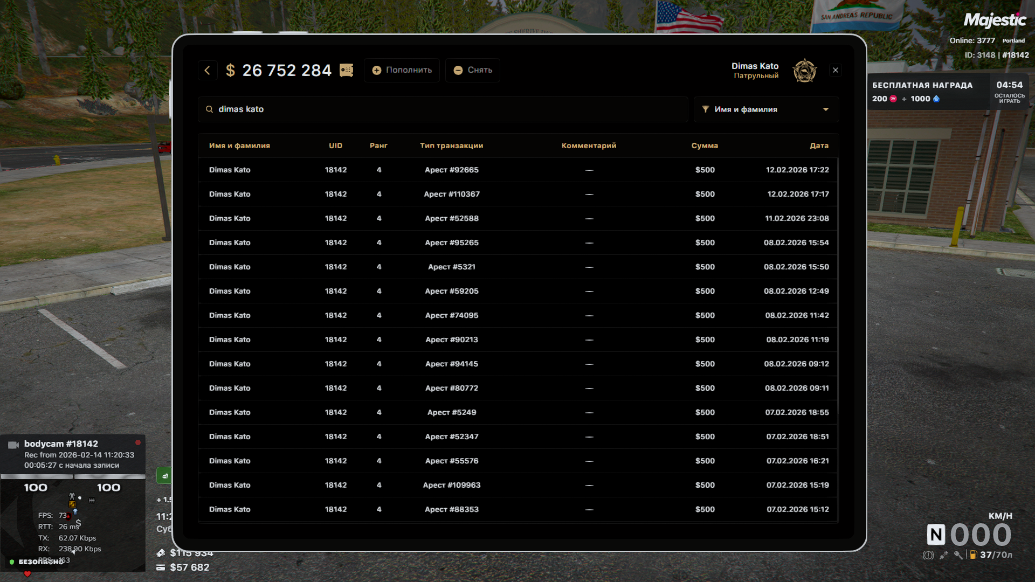The height and width of the screenshot is (582, 1035).
Task: Expand the filter using the dropdown arrow
Action: point(825,109)
